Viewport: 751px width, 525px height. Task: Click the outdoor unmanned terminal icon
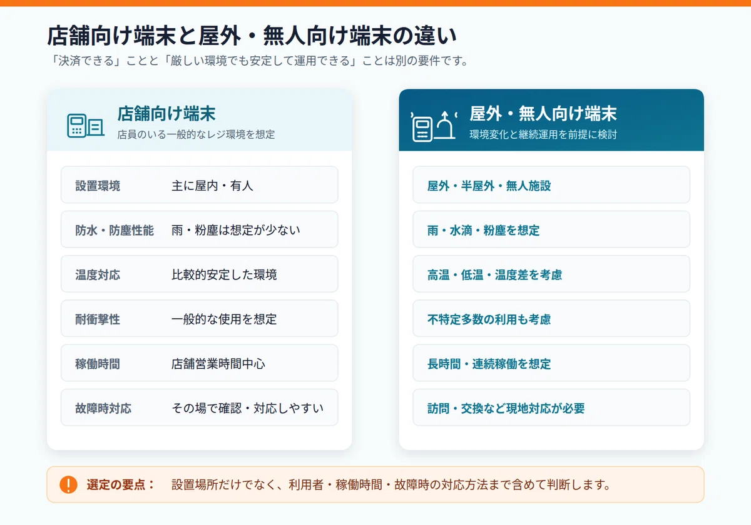(434, 126)
